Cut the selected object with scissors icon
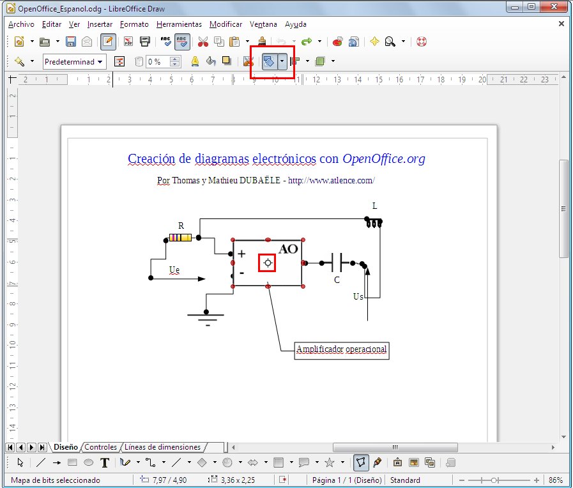This screenshot has height=488, width=573. (202, 42)
